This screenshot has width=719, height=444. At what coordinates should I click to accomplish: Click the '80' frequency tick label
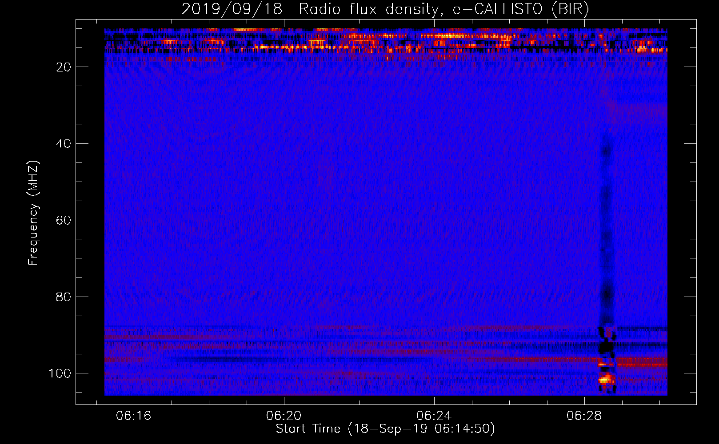click(x=64, y=297)
